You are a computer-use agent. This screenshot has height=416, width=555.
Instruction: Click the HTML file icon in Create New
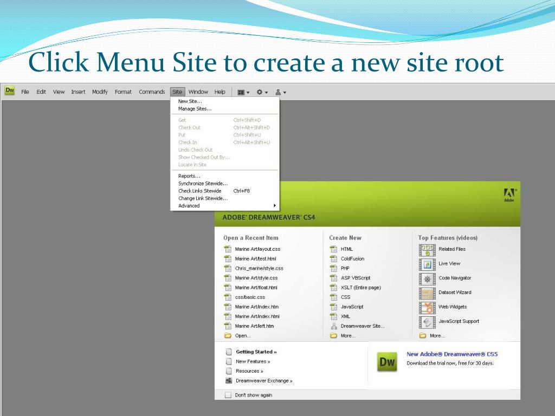(x=333, y=249)
